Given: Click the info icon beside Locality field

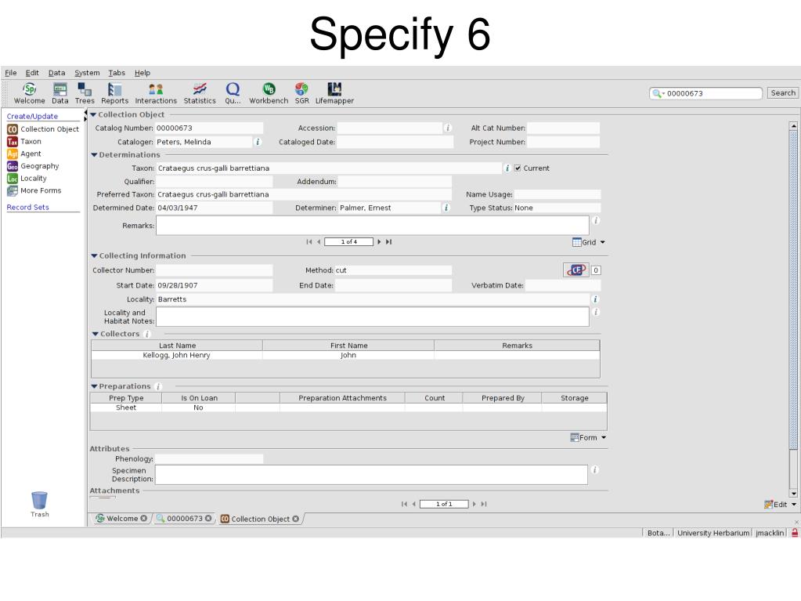Looking at the screenshot, I should (595, 299).
